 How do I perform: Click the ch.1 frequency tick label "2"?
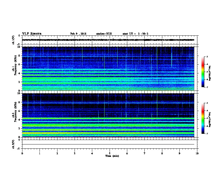click(x=19, y=82)
